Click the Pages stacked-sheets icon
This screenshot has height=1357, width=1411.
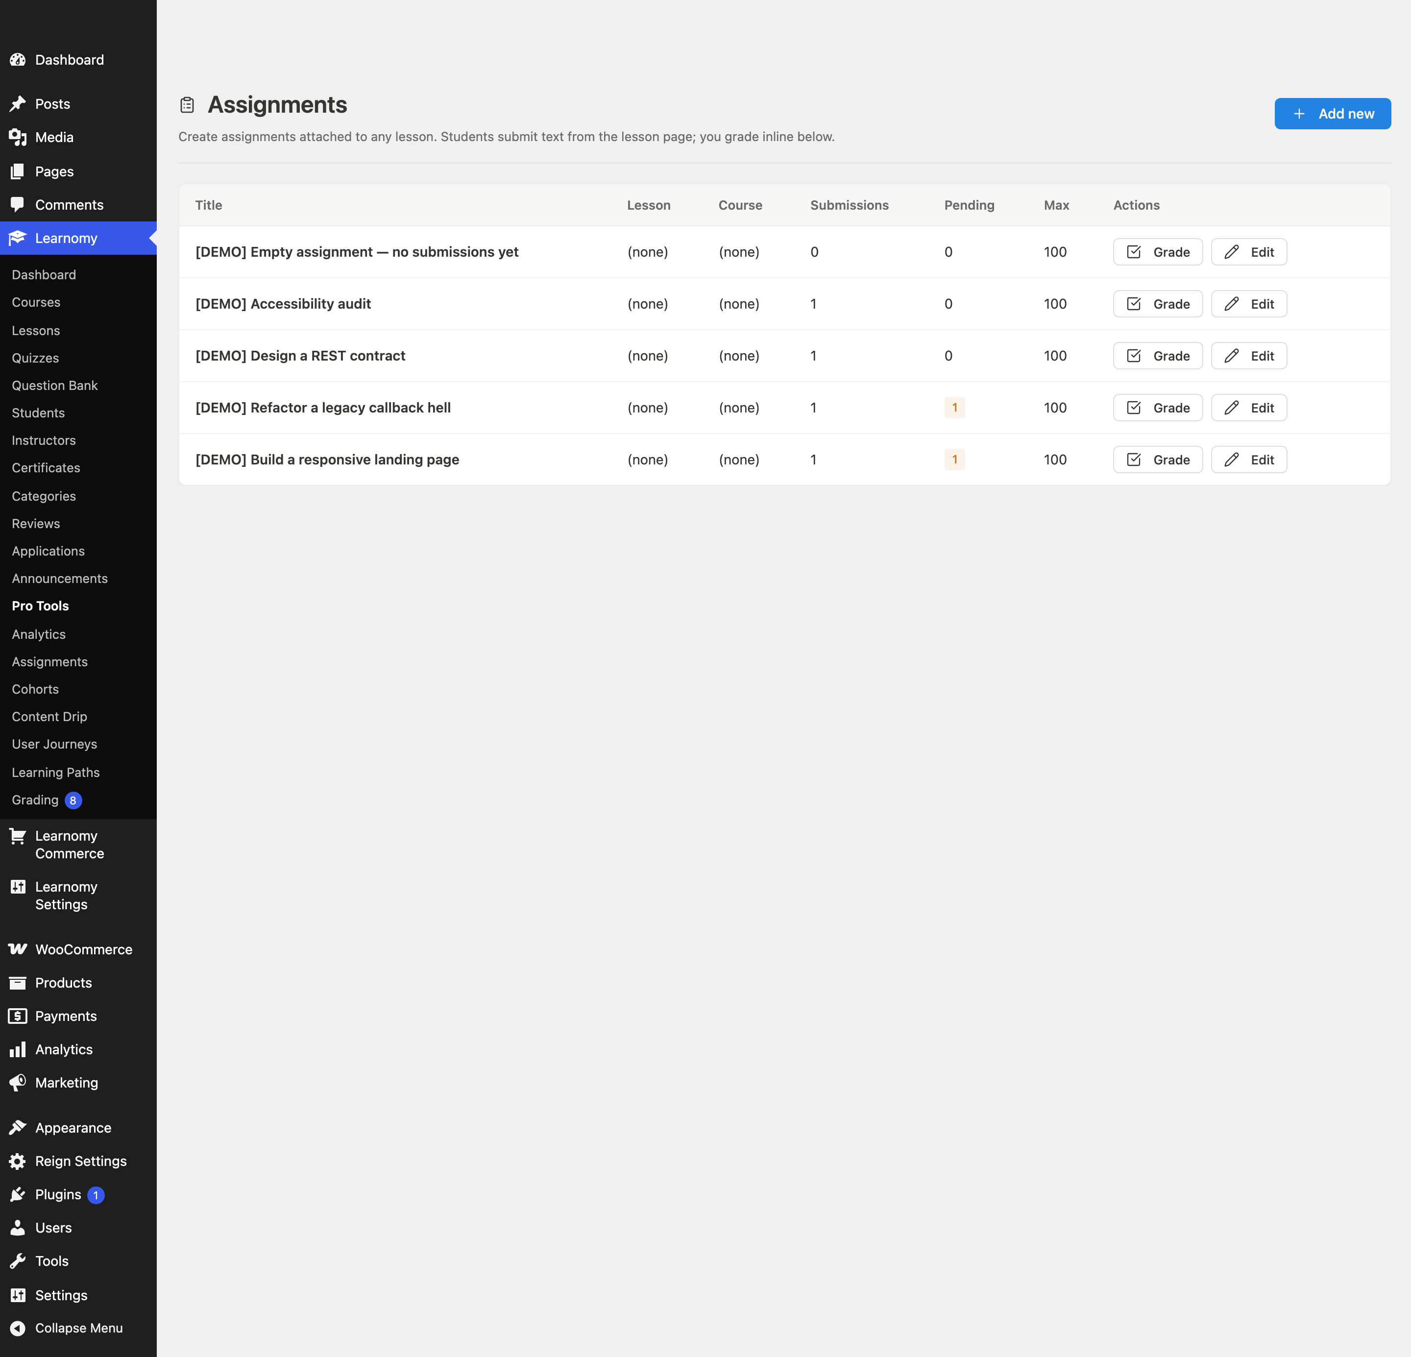pyautogui.click(x=18, y=171)
